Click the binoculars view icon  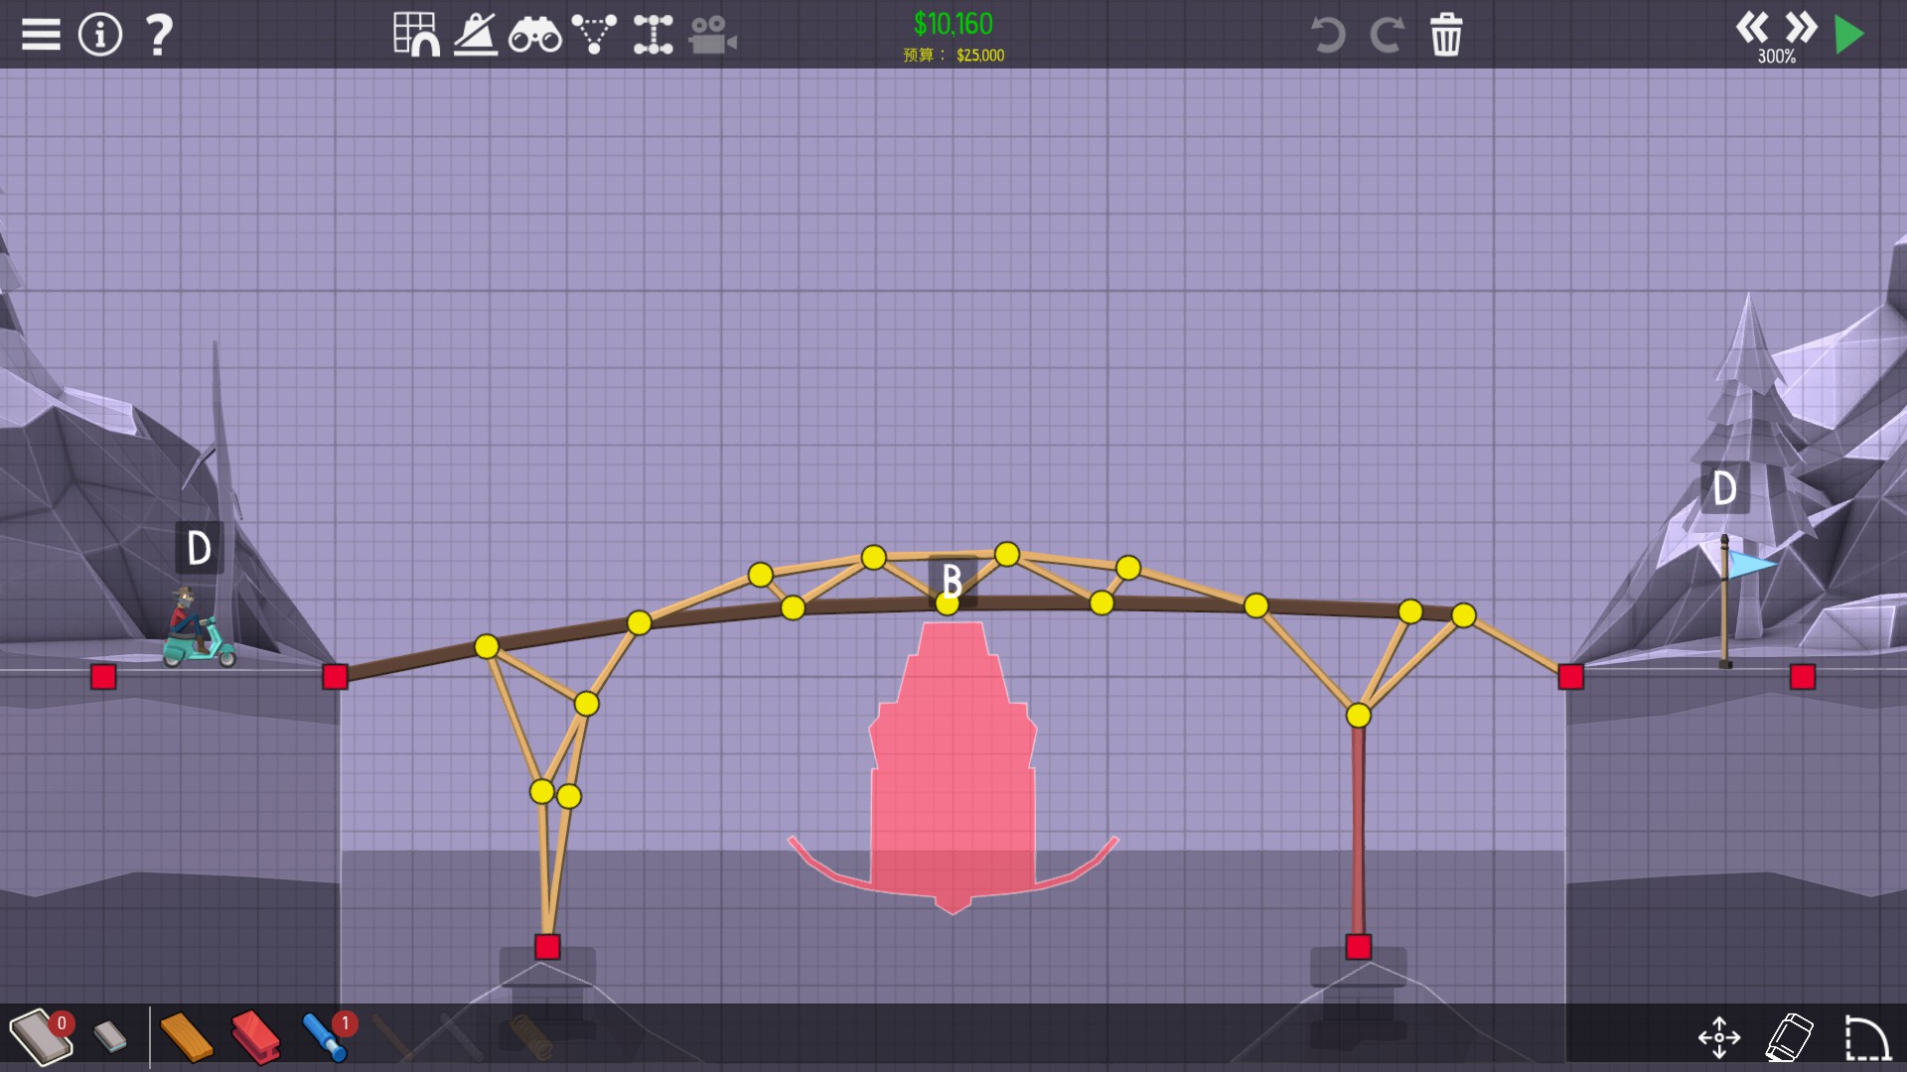pyautogui.click(x=534, y=36)
